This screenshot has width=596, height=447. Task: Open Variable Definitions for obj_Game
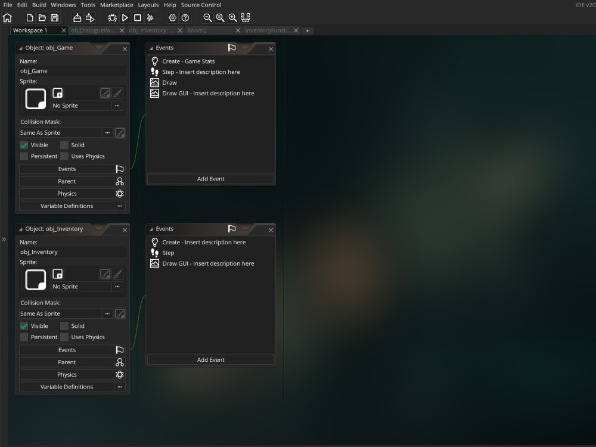[67, 206]
